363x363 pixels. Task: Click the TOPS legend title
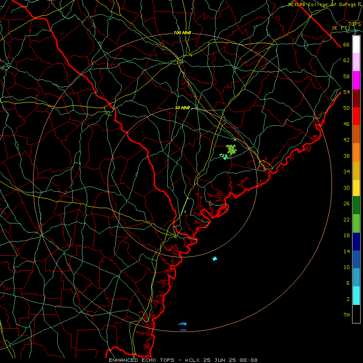tap(355, 24)
